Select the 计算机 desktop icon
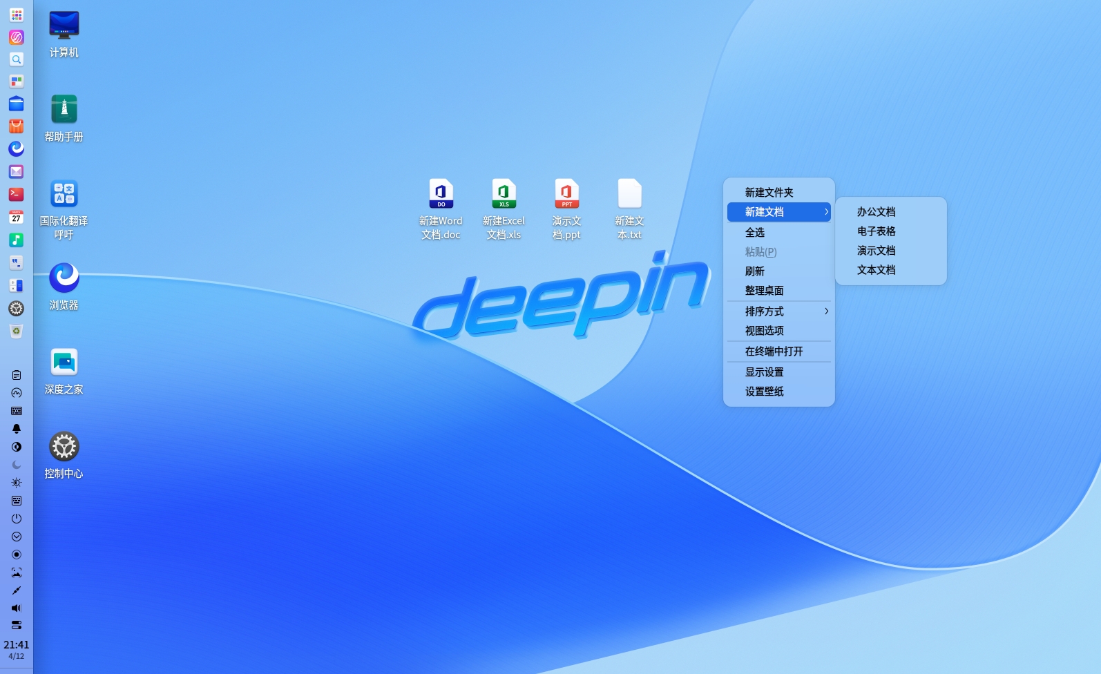Viewport: 1101px width, 674px height. click(64, 35)
